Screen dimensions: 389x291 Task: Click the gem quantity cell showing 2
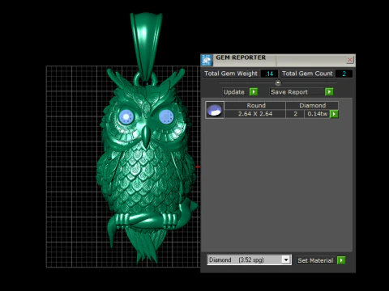[x=295, y=114]
